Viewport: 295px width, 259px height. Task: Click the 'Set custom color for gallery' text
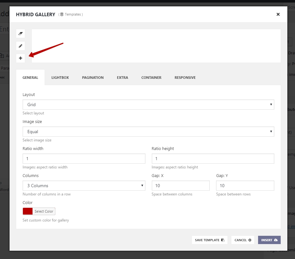[x=46, y=220]
